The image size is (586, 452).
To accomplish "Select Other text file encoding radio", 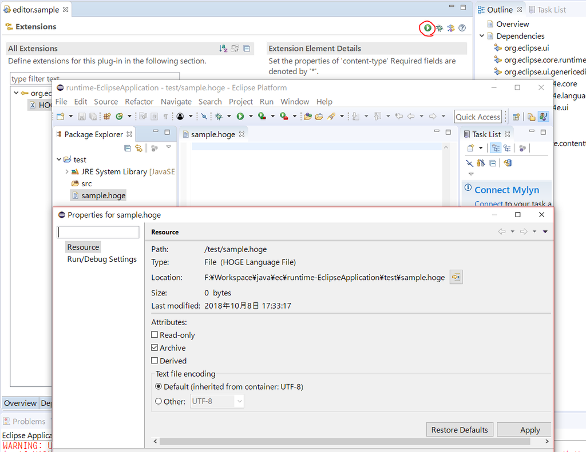I will tap(159, 401).
